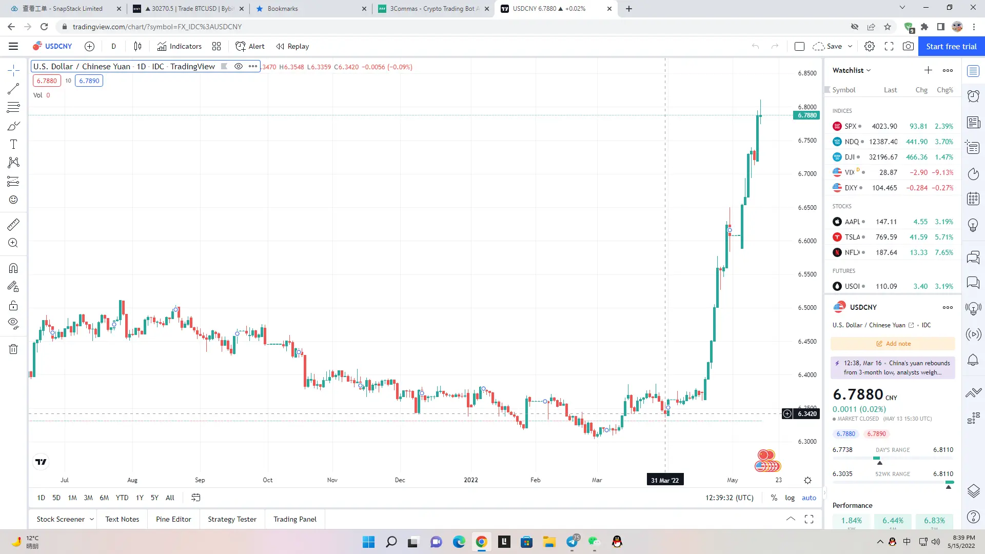Select the 1Y time range

click(x=140, y=498)
